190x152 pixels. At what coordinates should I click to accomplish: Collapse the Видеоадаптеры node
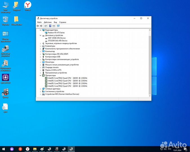pos(41,30)
